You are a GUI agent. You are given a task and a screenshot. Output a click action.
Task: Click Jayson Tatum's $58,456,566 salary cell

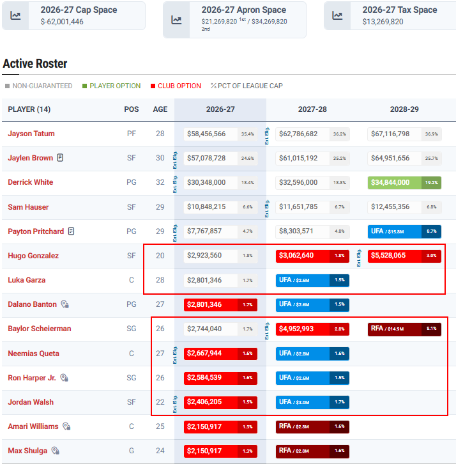[220, 134]
